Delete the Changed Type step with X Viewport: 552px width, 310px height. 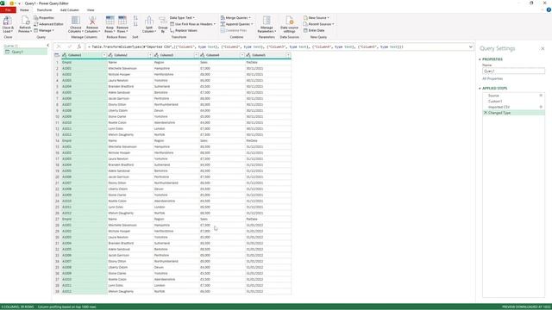486,113
